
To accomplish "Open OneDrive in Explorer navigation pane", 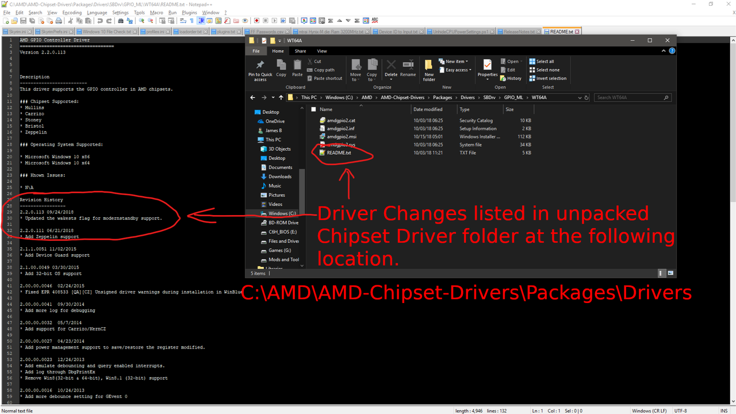I will click(x=275, y=121).
